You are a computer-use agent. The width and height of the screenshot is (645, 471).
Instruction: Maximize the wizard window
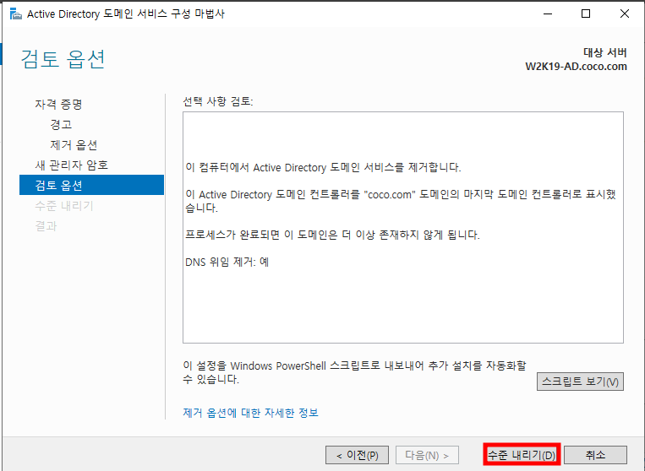586,14
